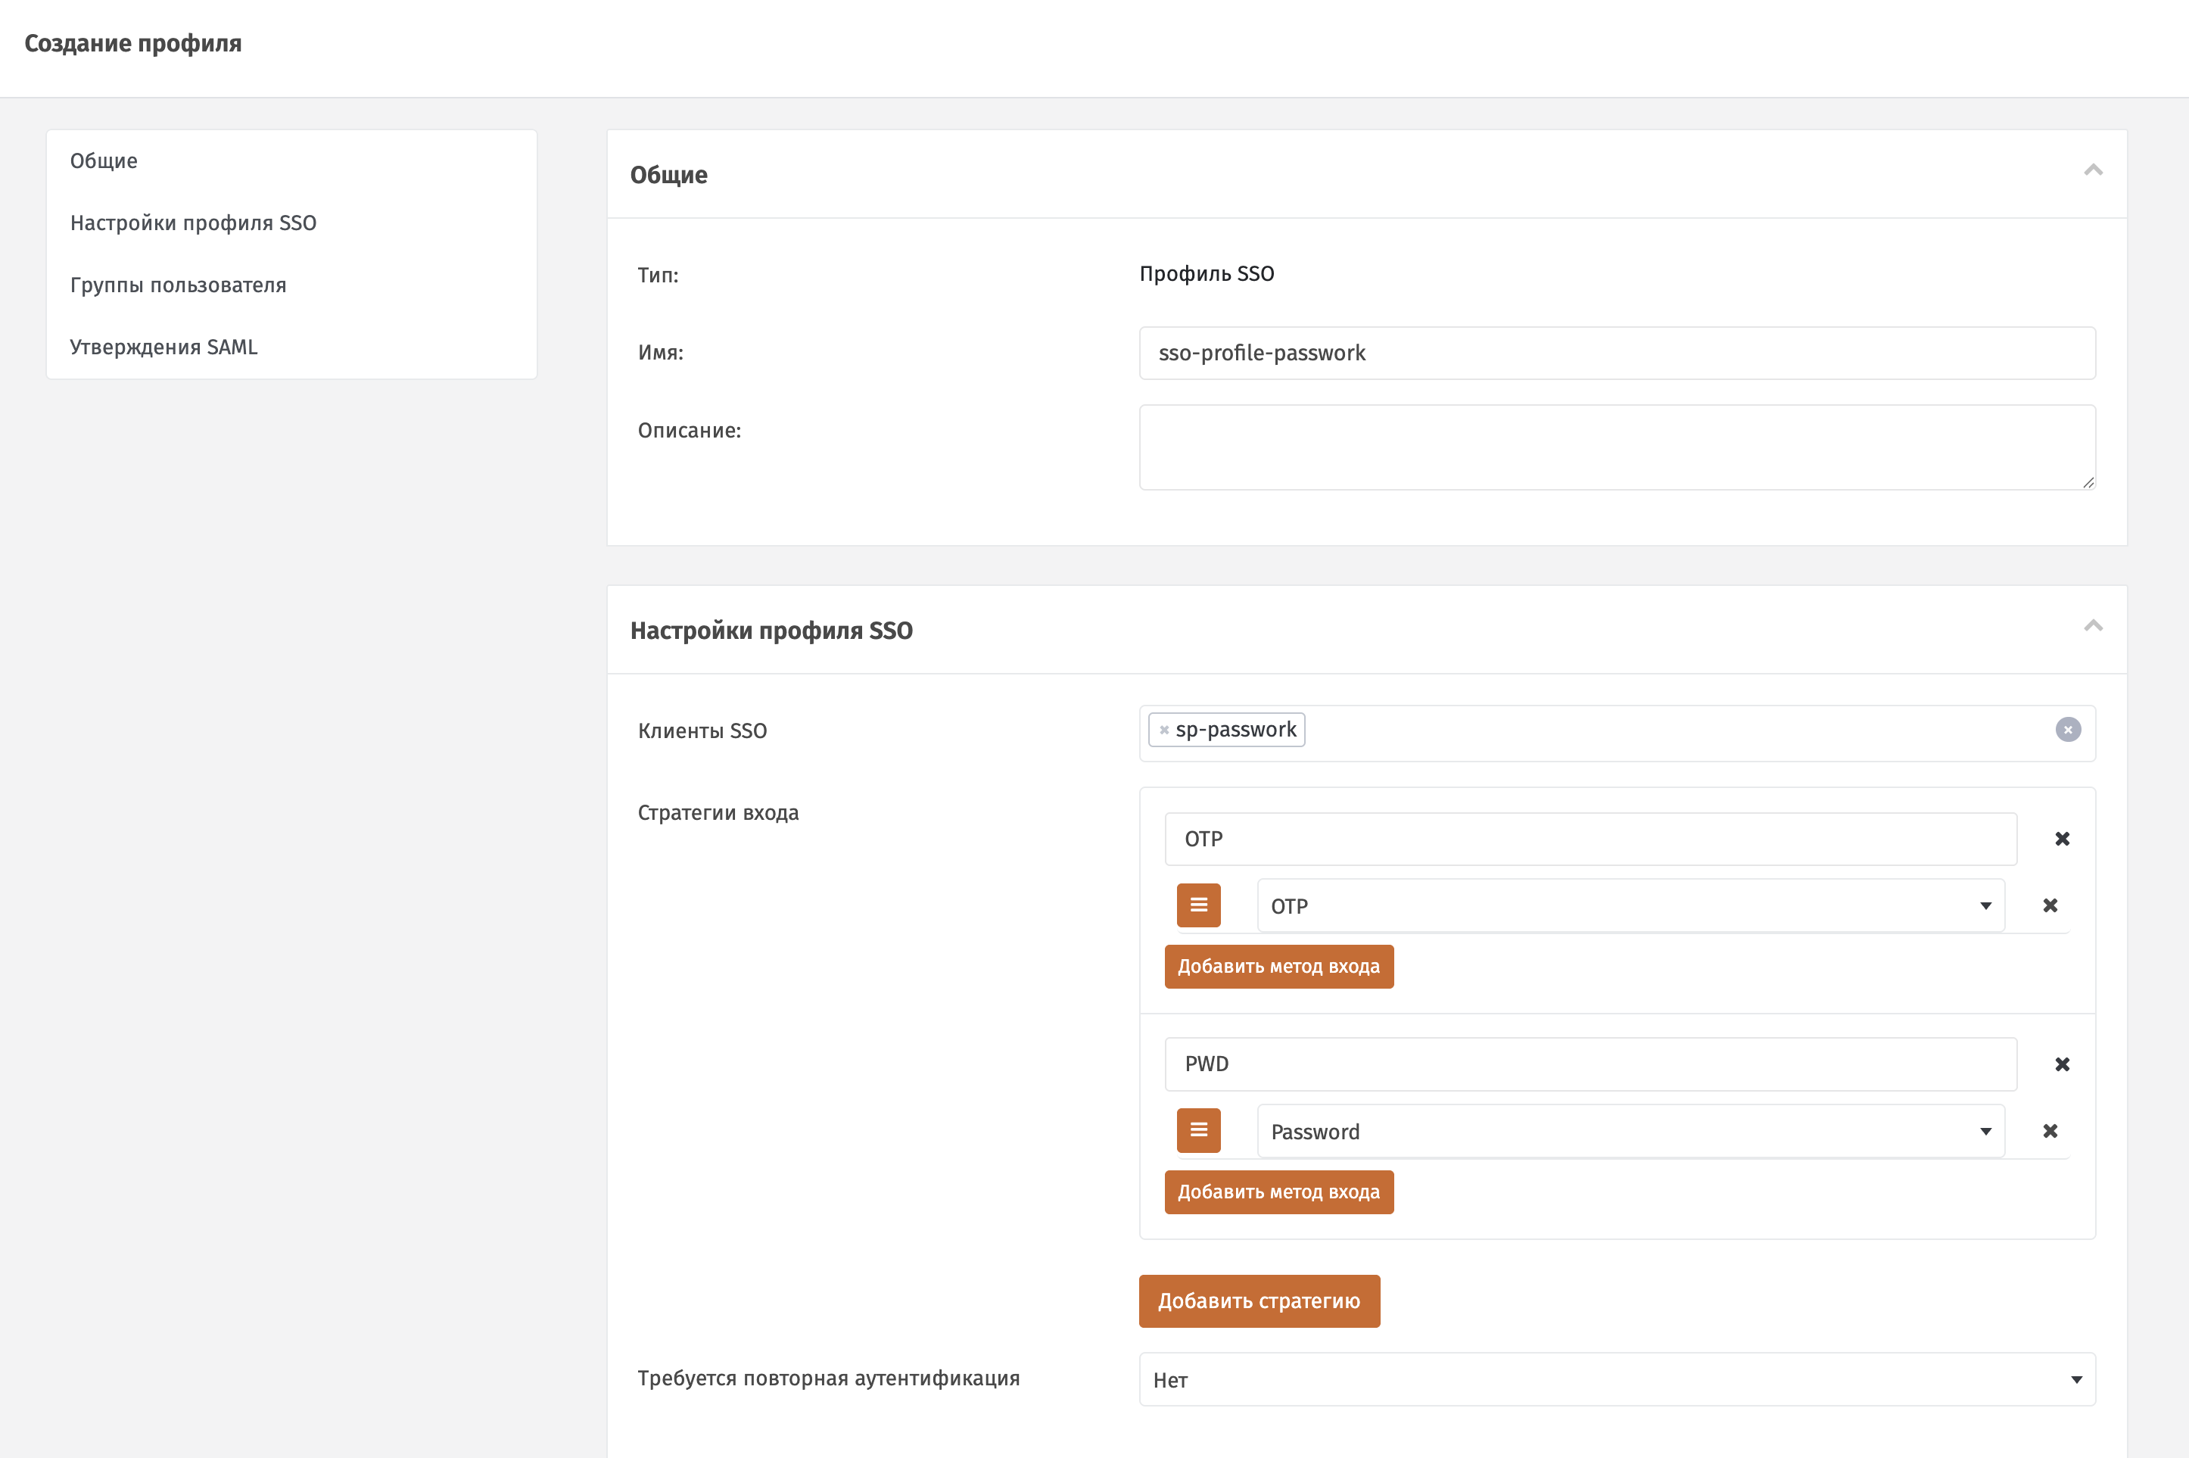The image size is (2189, 1458).
Task: Click the Профиль SSO type value
Action: [x=1207, y=274]
